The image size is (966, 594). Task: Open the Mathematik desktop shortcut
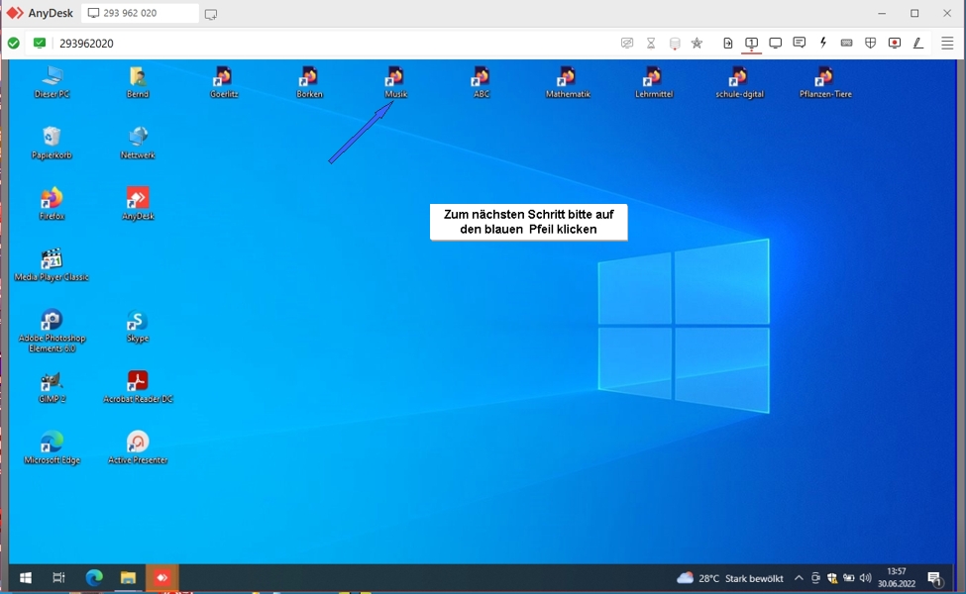pos(568,81)
